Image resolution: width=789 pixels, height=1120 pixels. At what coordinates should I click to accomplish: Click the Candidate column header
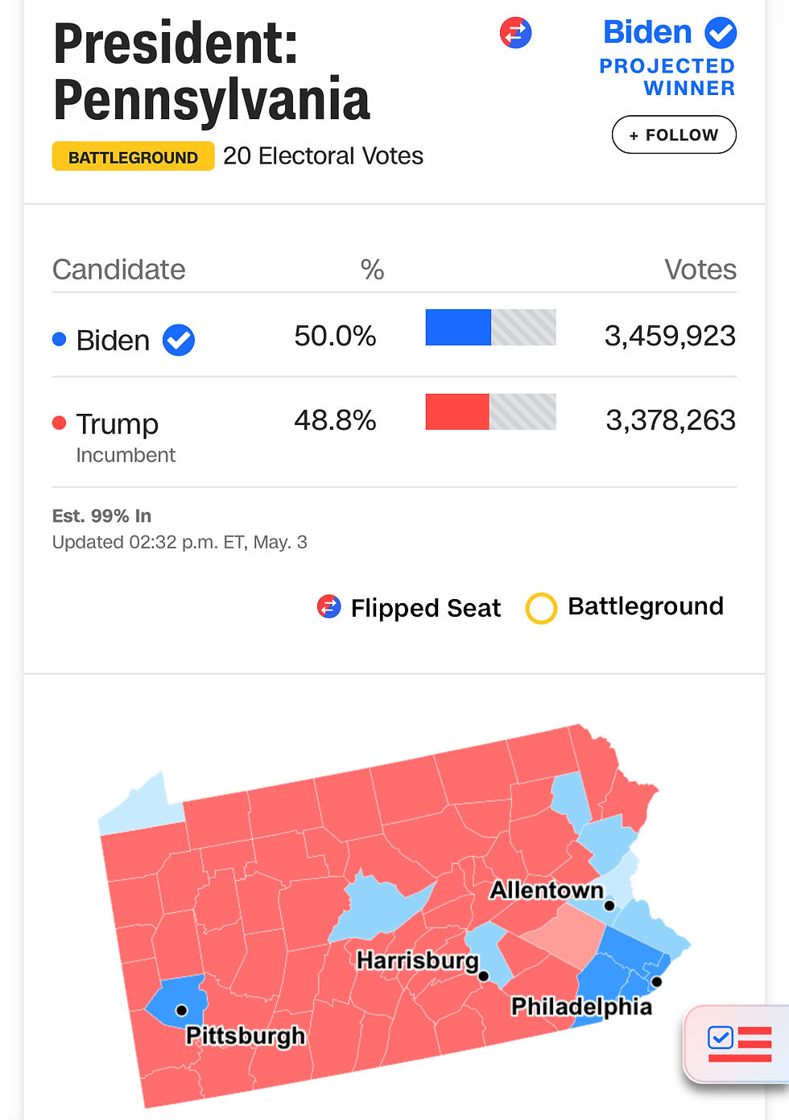pyautogui.click(x=119, y=270)
